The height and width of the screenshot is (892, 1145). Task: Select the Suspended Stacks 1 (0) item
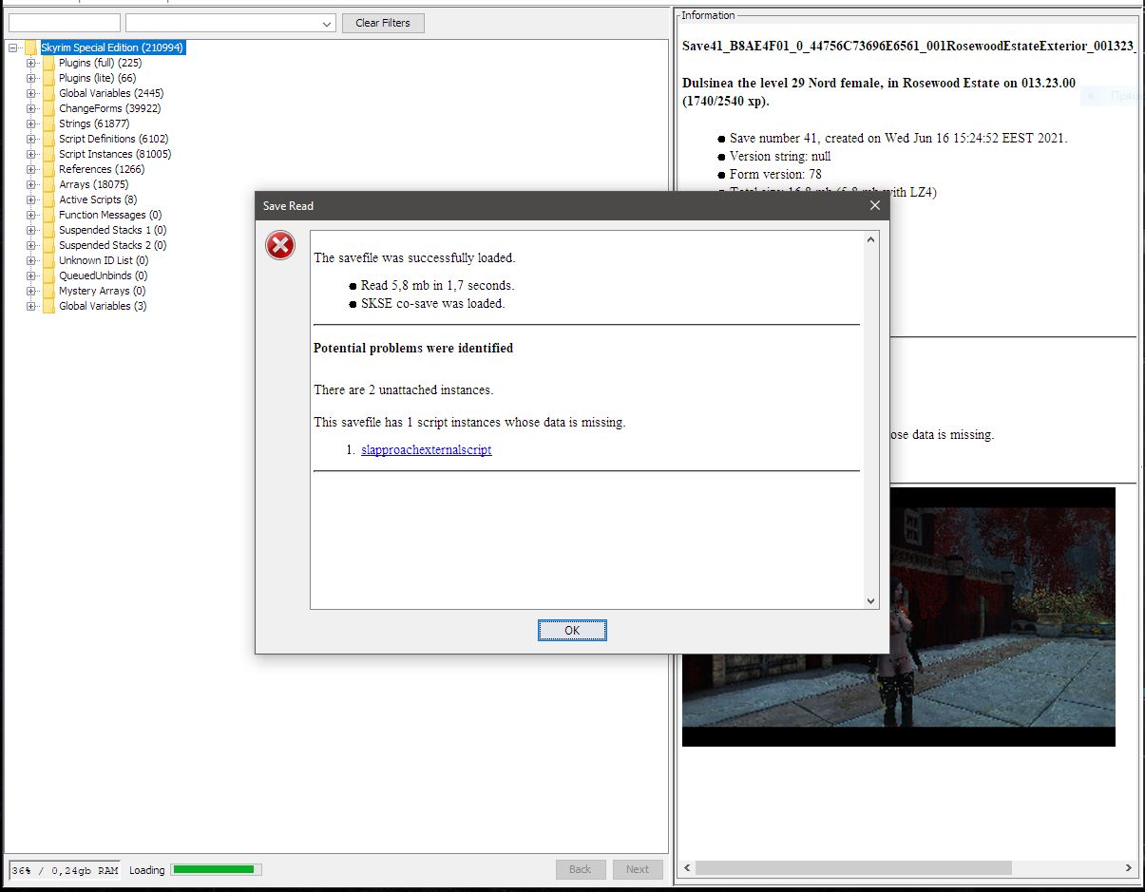(113, 230)
